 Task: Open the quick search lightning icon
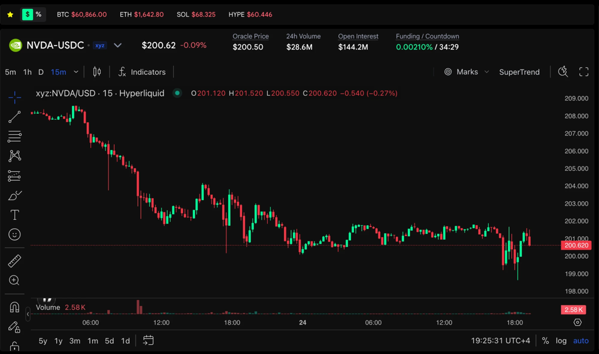[563, 71]
